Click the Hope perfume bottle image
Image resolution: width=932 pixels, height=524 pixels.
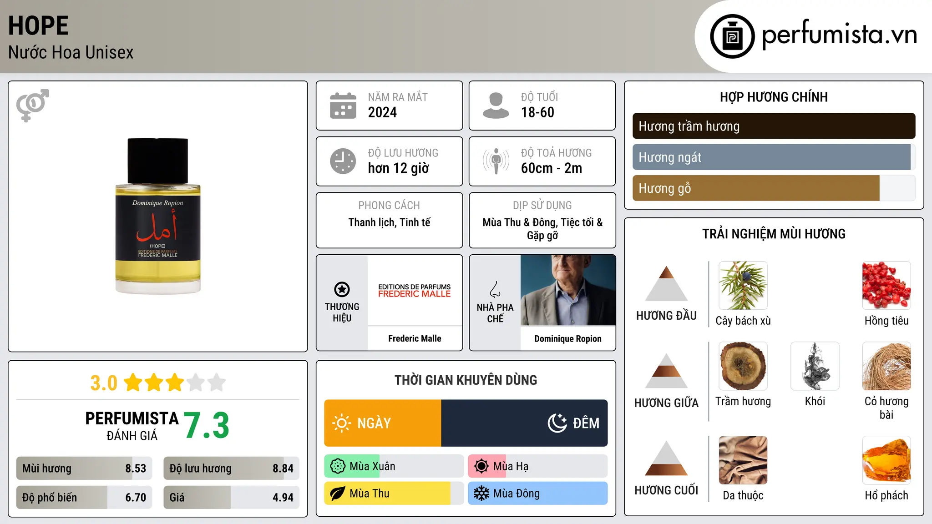[x=158, y=216]
